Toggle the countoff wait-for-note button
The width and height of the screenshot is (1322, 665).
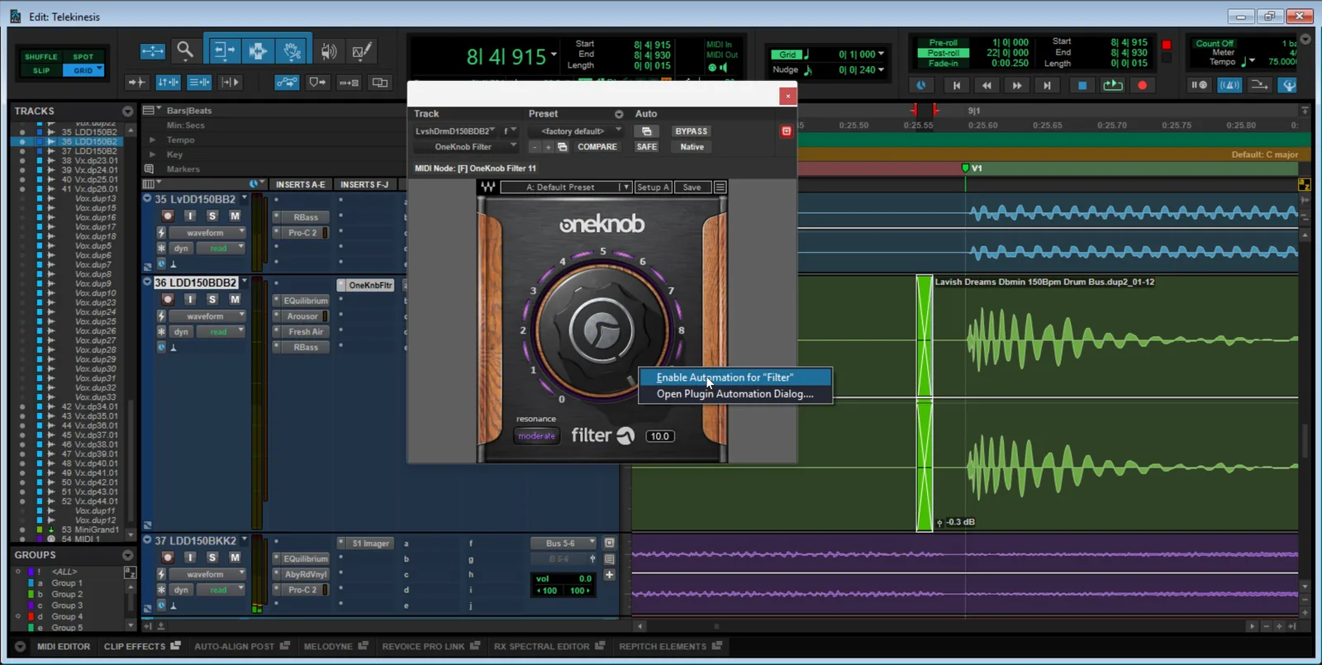1199,85
